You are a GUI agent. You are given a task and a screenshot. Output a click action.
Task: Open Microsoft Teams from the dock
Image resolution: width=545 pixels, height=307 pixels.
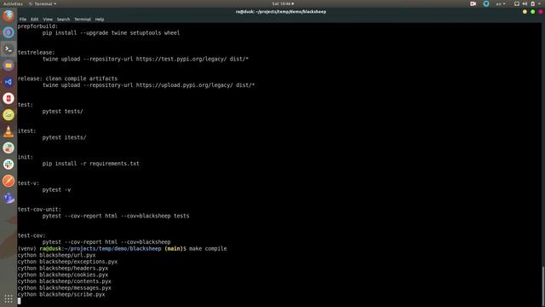(9, 198)
